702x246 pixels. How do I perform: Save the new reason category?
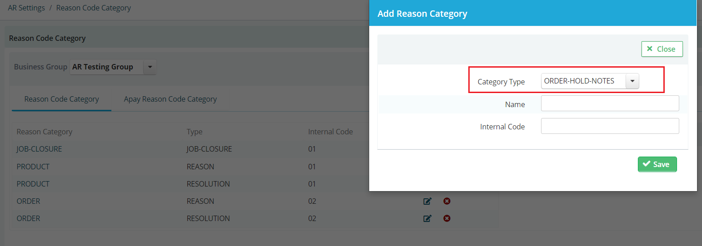657,164
